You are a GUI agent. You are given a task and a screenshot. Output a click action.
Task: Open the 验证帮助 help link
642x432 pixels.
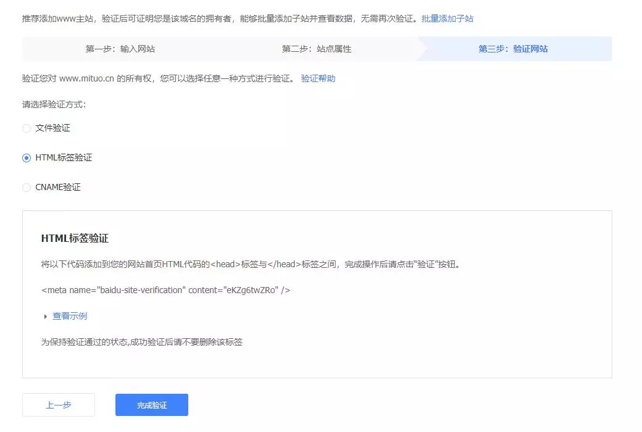(x=318, y=78)
